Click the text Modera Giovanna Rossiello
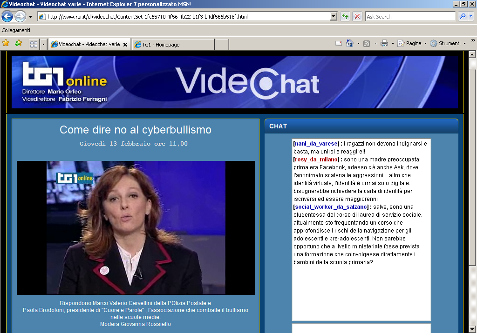 [x=136, y=324]
